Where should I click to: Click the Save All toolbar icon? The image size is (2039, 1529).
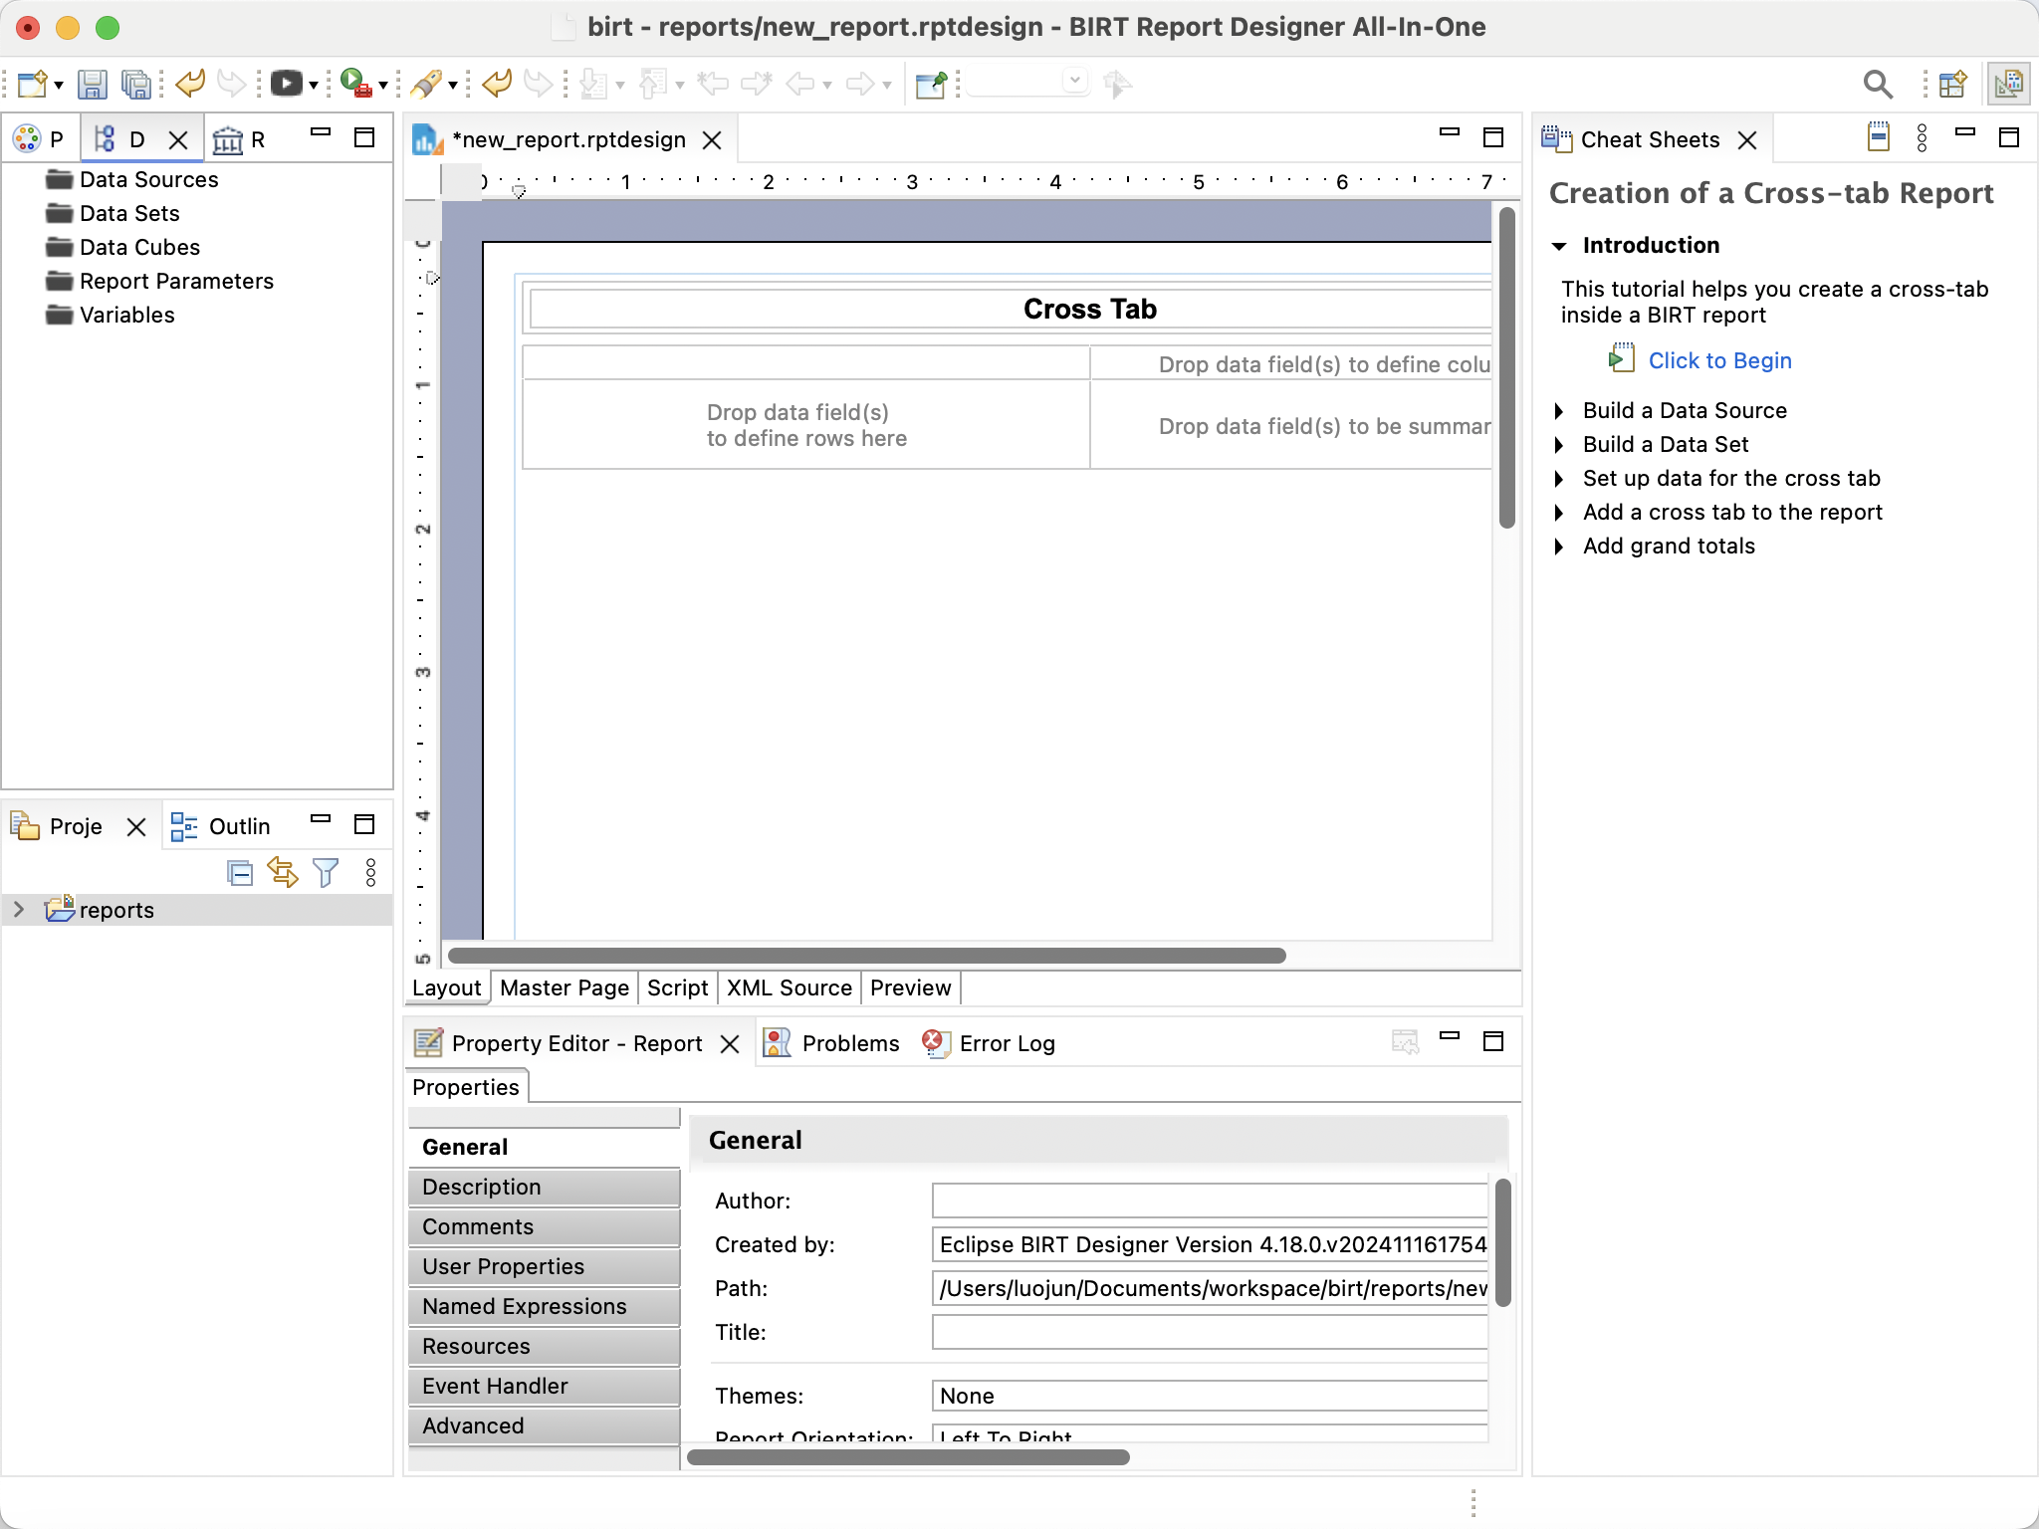(x=135, y=84)
